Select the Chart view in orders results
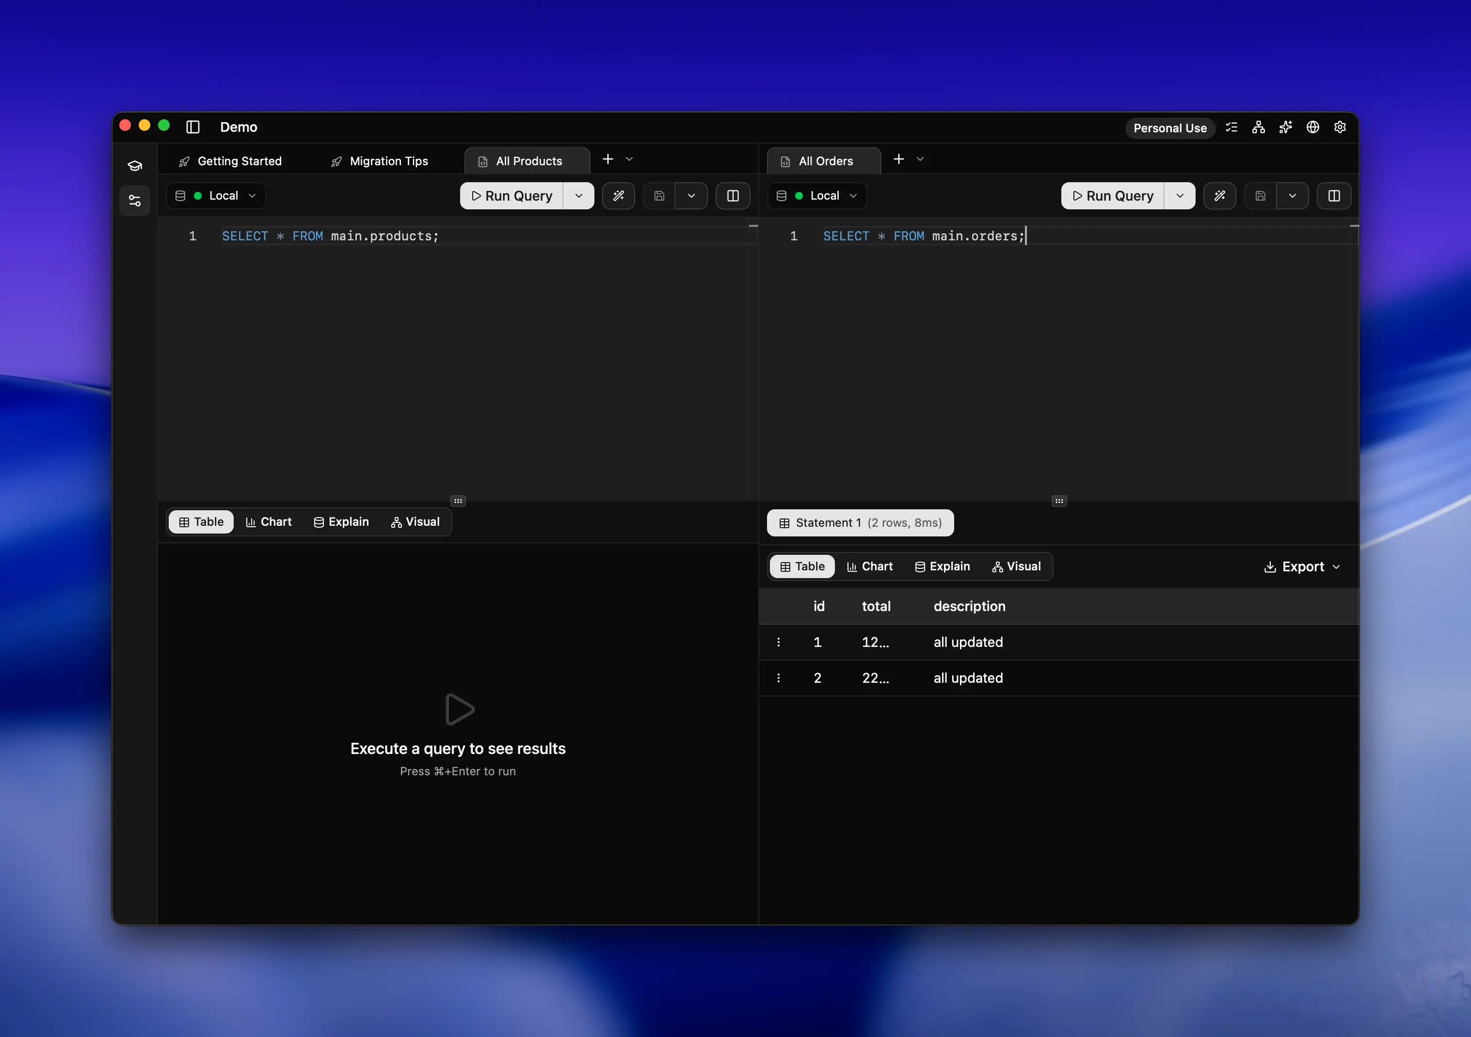The width and height of the screenshot is (1471, 1037). [x=869, y=567]
